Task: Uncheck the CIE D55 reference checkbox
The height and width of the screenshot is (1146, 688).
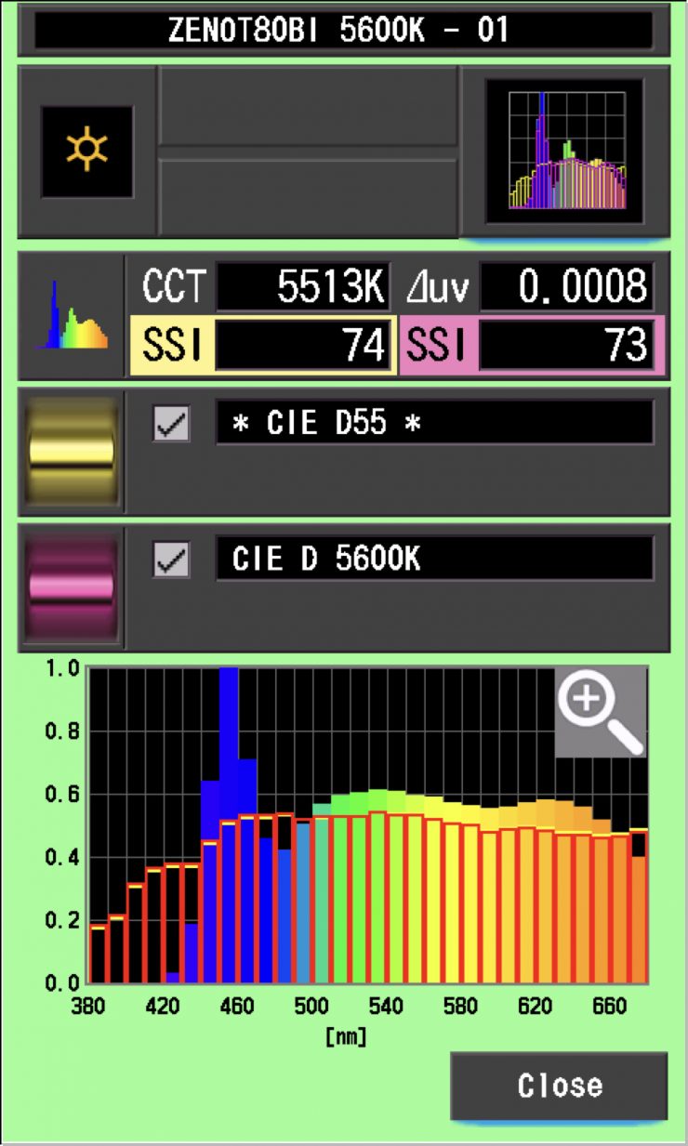Action: pyautogui.click(x=172, y=424)
